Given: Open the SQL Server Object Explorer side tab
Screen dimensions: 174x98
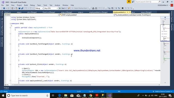Looking at the screenshot, I should pos(2,27).
